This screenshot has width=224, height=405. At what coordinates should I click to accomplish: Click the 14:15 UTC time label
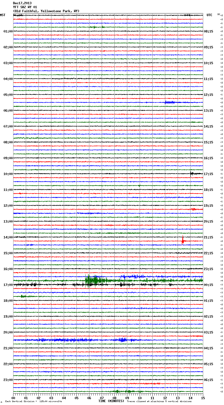[208, 126]
